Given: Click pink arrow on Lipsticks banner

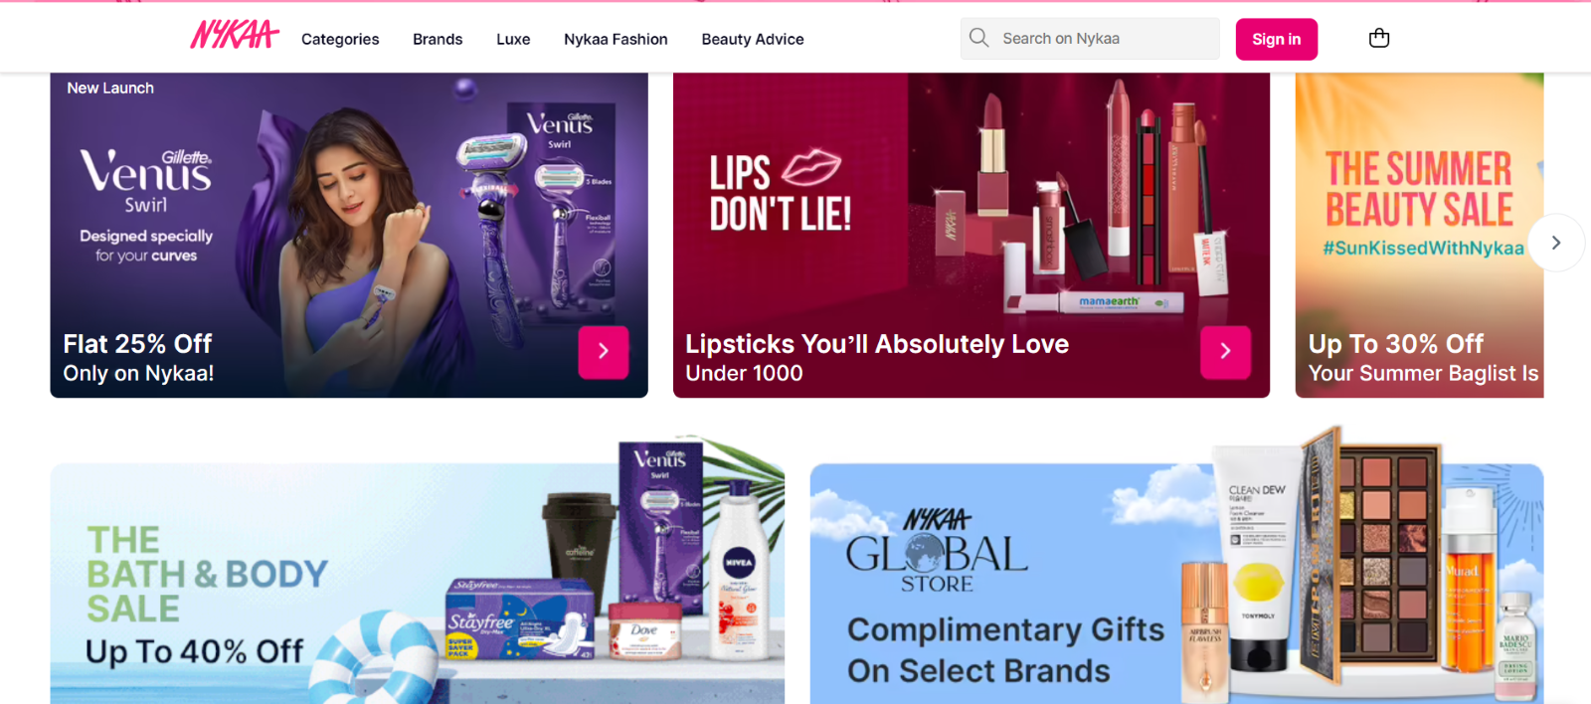Looking at the screenshot, I should (x=1225, y=352).
